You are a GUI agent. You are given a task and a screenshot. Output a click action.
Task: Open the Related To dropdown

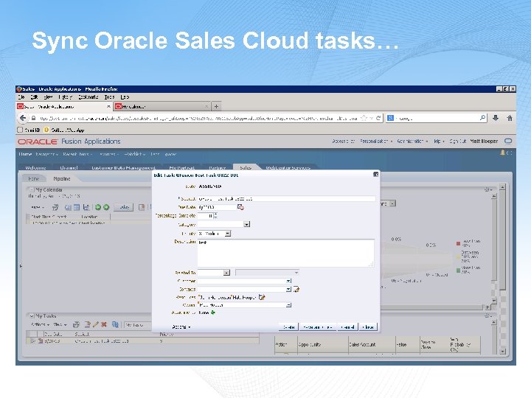pos(226,273)
